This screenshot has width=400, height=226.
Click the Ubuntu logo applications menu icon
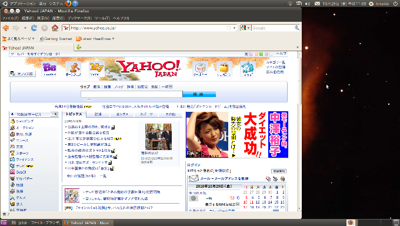pos(5,4)
